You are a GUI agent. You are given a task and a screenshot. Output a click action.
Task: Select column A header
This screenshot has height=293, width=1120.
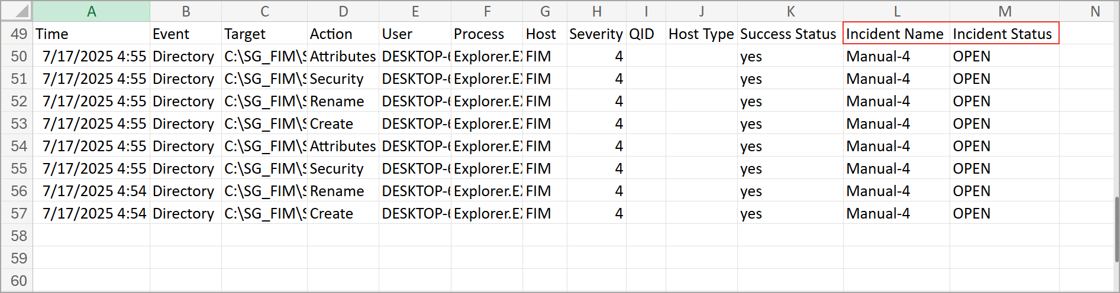point(91,11)
